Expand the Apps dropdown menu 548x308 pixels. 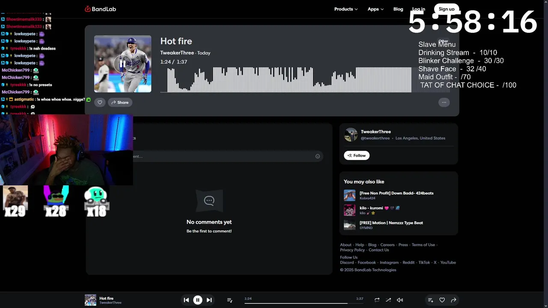375,9
